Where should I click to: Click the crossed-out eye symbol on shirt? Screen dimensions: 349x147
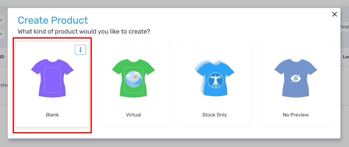tap(296, 79)
